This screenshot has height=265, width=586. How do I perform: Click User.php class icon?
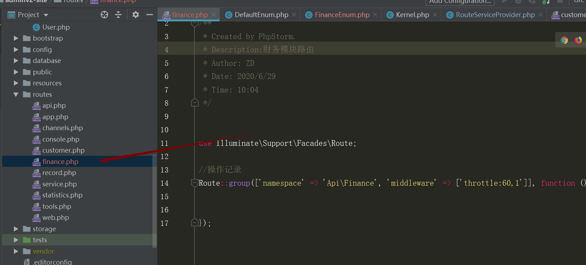pos(36,27)
